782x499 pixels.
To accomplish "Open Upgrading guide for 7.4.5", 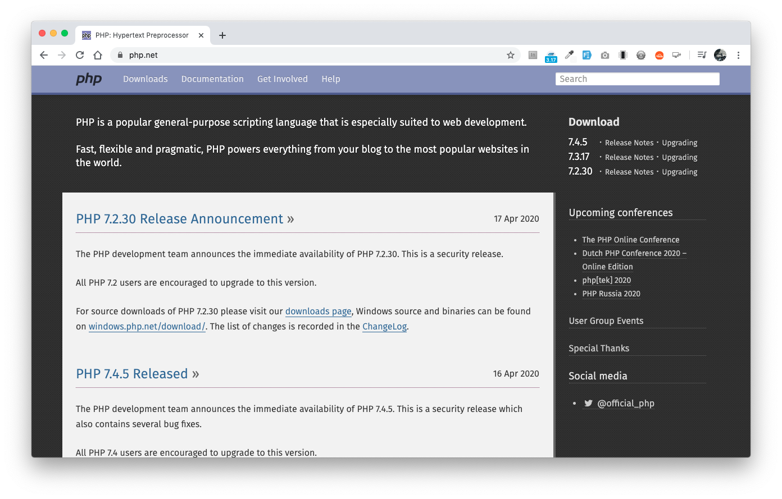I will click(x=680, y=143).
